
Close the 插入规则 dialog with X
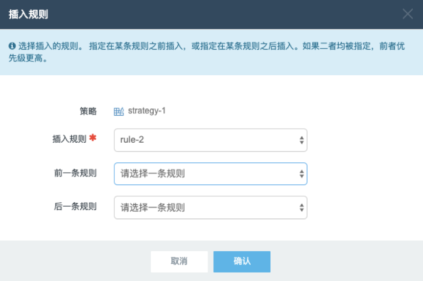[407, 14]
